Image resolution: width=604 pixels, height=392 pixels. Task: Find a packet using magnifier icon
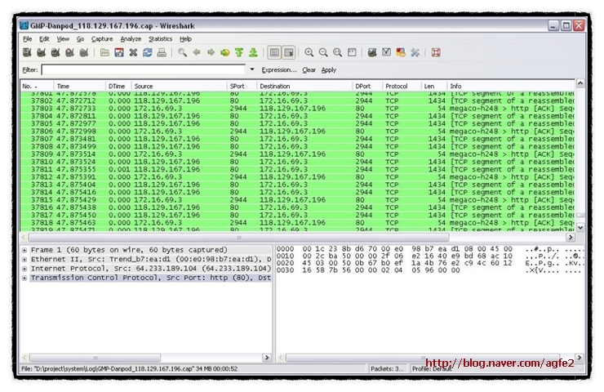click(x=183, y=52)
